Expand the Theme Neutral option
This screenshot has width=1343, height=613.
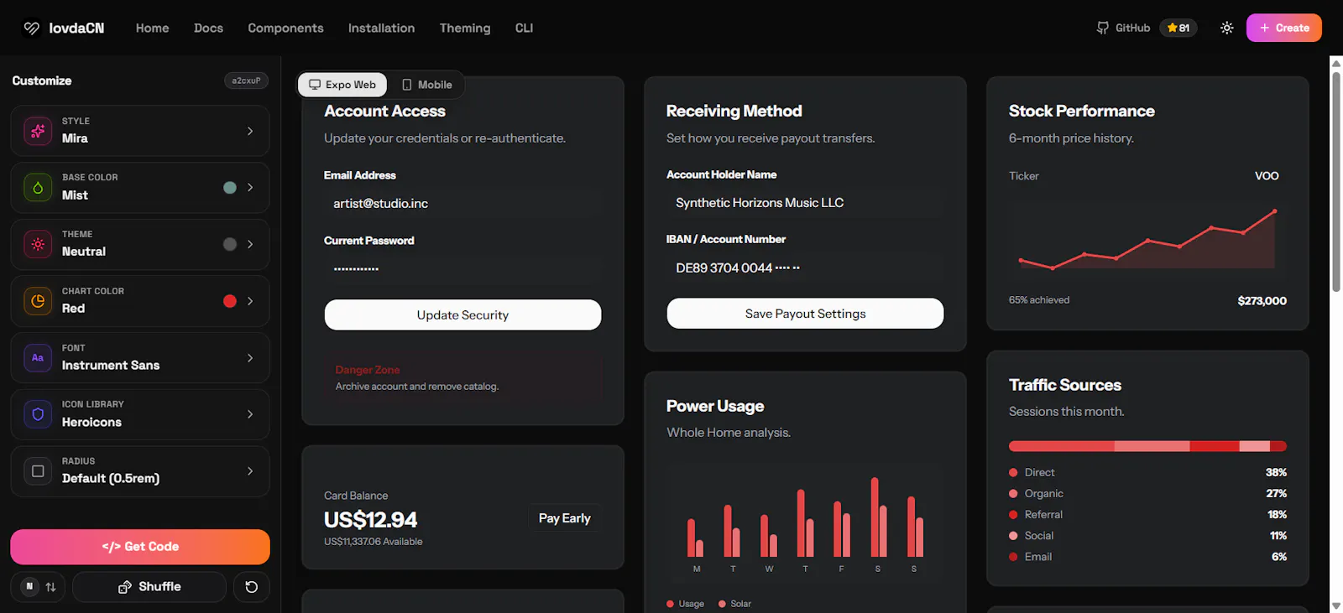pos(140,244)
